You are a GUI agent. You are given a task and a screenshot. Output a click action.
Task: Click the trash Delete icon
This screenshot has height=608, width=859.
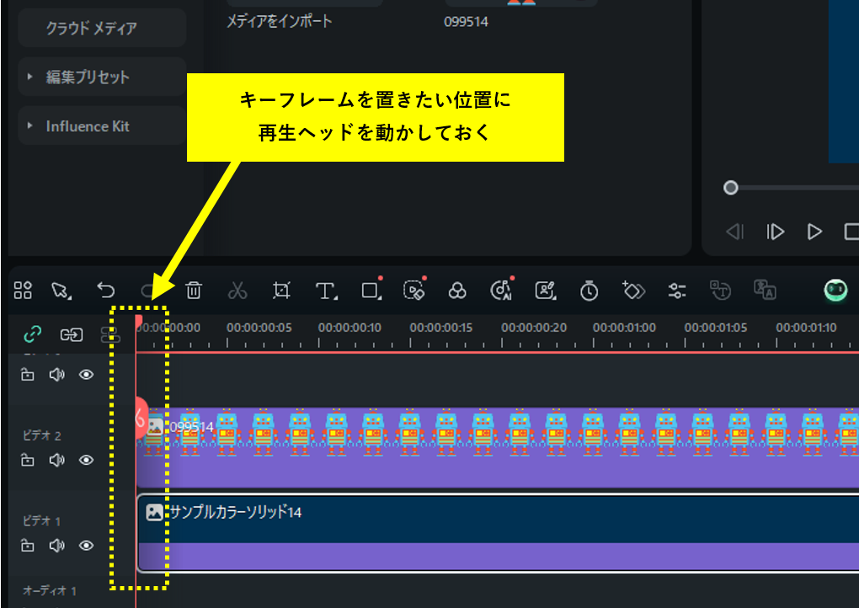(x=194, y=290)
